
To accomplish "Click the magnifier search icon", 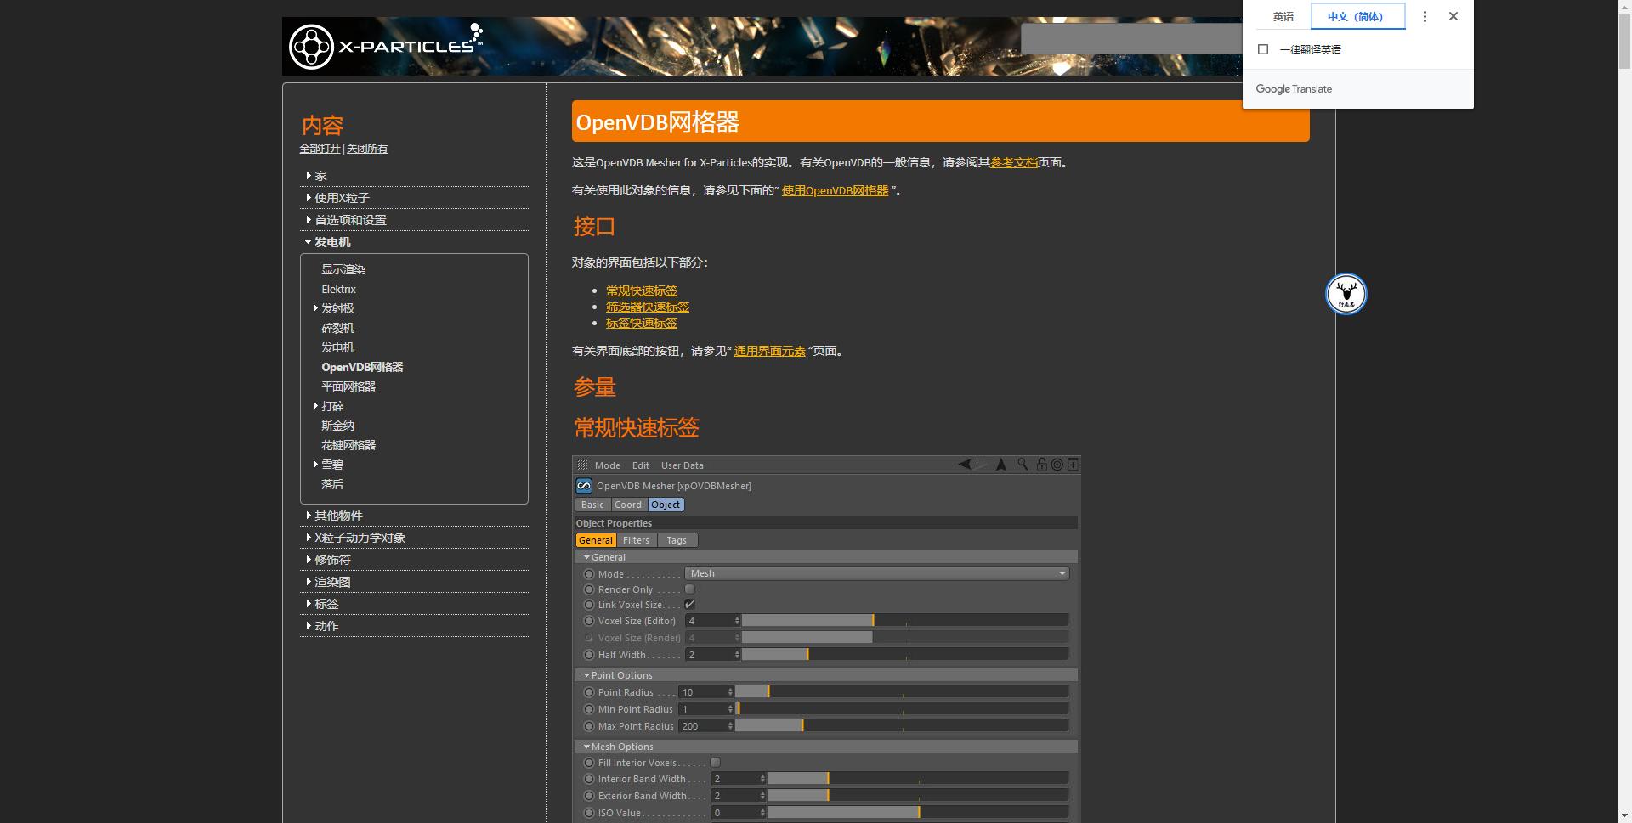I will pyautogui.click(x=1023, y=465).
